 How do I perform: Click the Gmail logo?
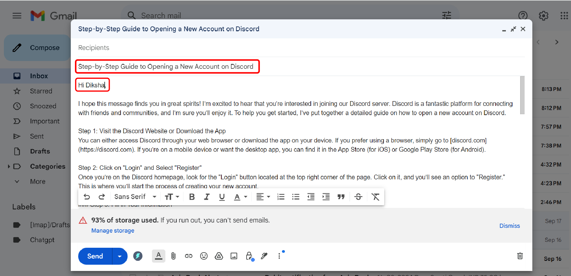pyautogui.click(x=54, y=15)
